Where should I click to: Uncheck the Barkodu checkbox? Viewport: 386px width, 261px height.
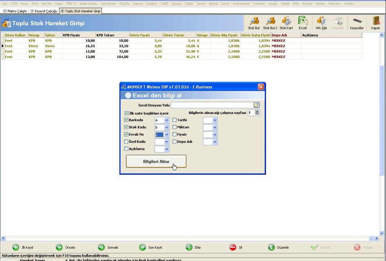126,120
